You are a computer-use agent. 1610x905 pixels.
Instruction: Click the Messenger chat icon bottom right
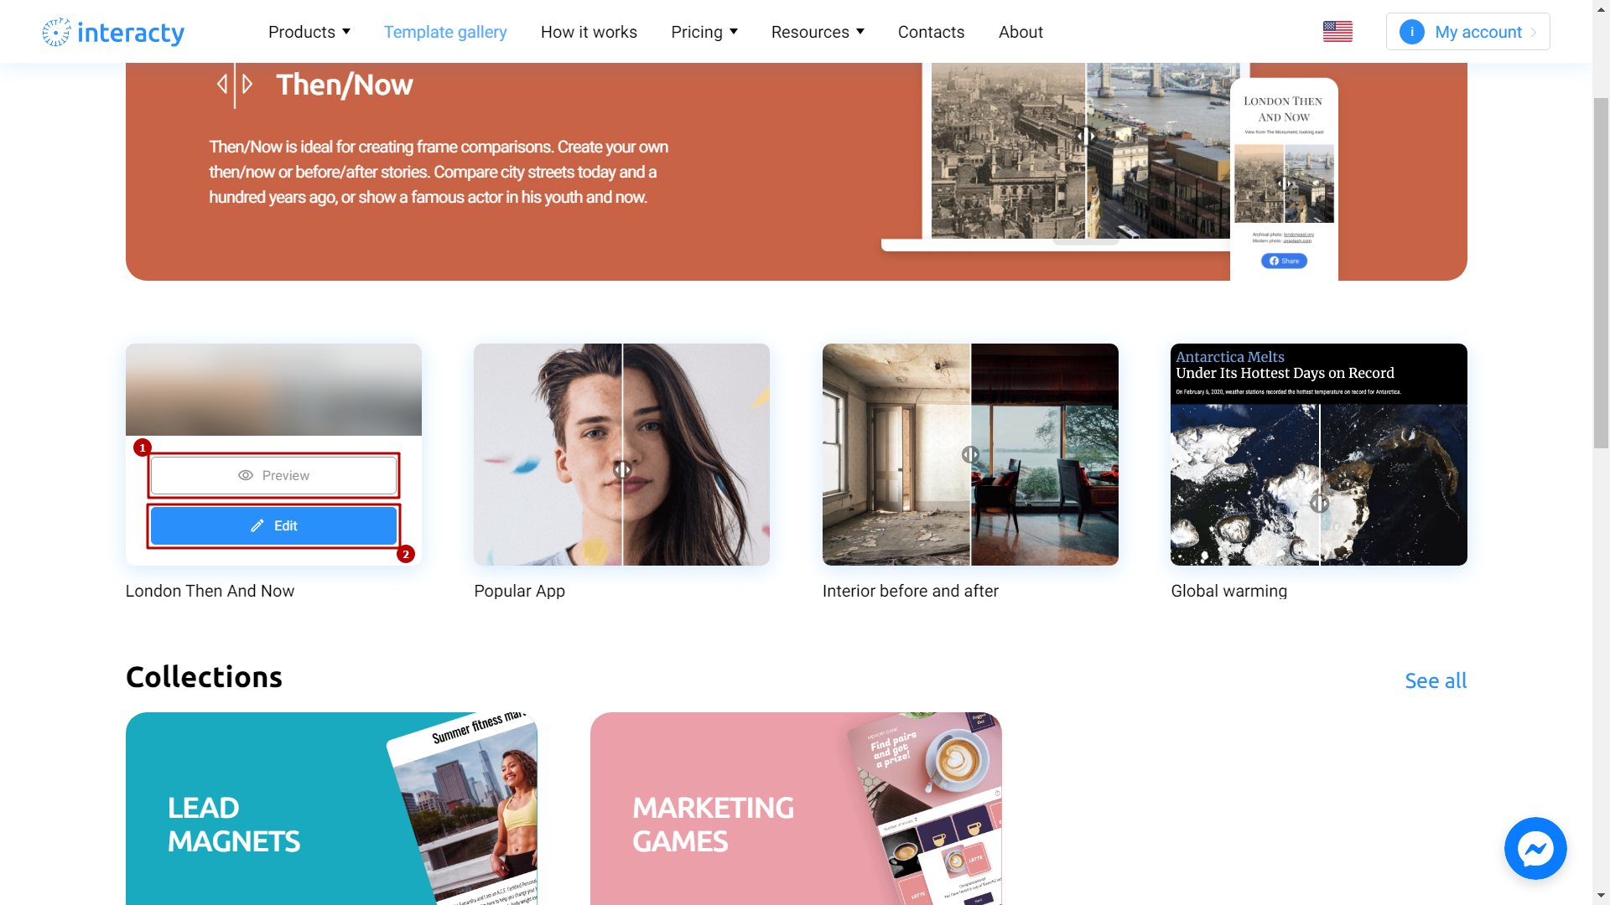pyautogui.click(x=1536, y=849)
